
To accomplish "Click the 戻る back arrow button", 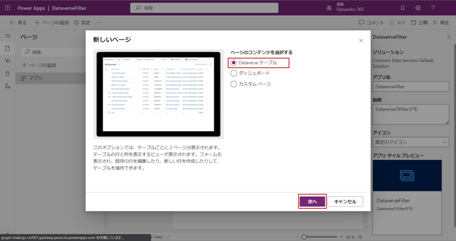I will [x=18, y=23].
